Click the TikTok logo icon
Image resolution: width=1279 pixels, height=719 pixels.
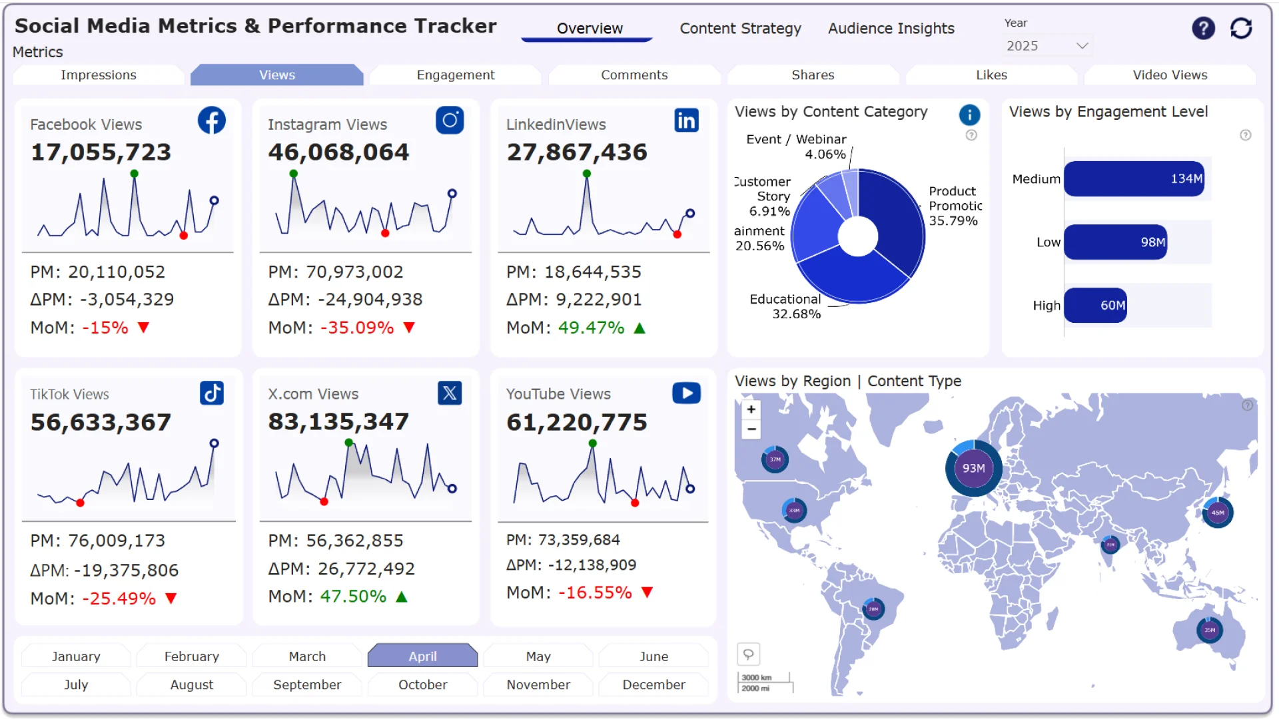(x=212, y=393)
